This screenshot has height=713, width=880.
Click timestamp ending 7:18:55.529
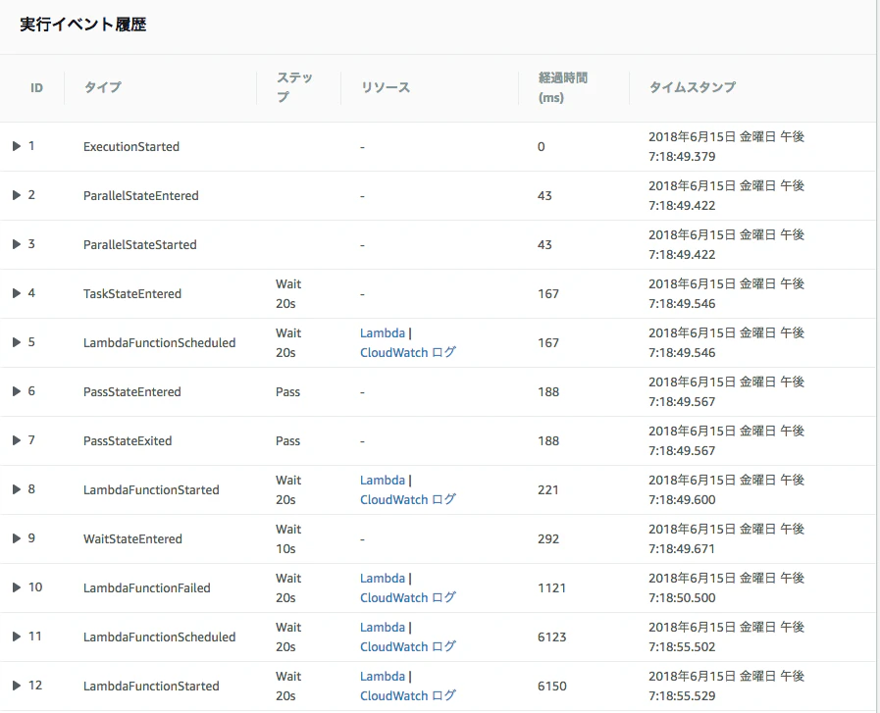pos(726,687)
